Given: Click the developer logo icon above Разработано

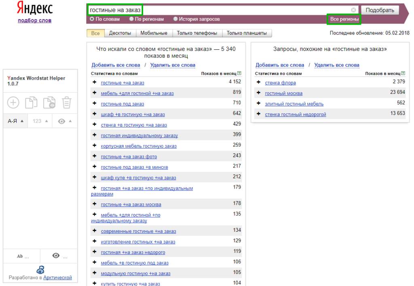Looking at the screenshot, I should coord(40,270).
